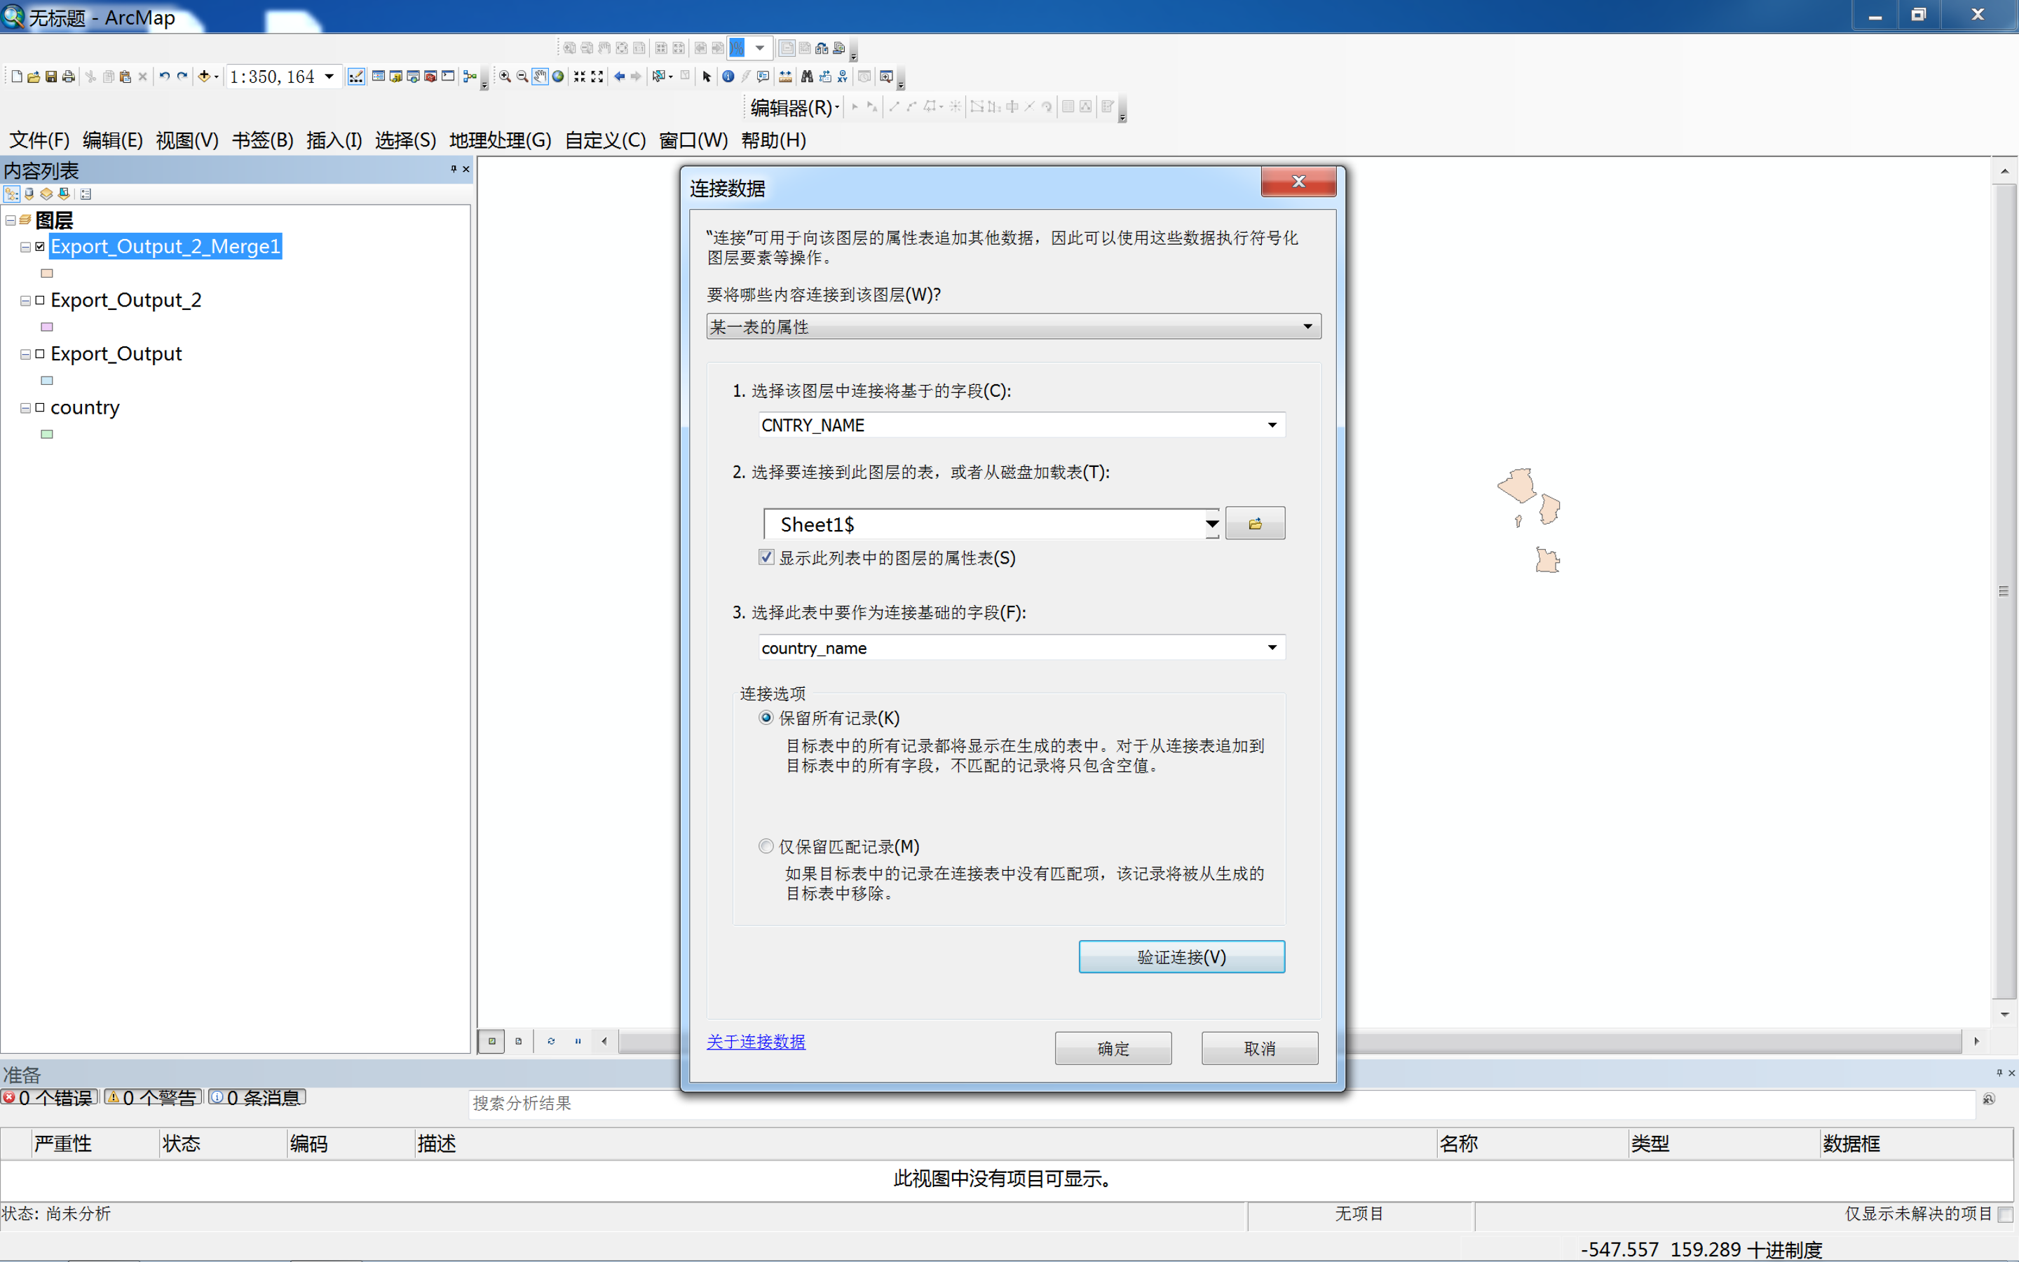Image resolution: width=2019 pixels, height=1262 pixels.
Task: Select the Identify tool icon
Action: 728,77
